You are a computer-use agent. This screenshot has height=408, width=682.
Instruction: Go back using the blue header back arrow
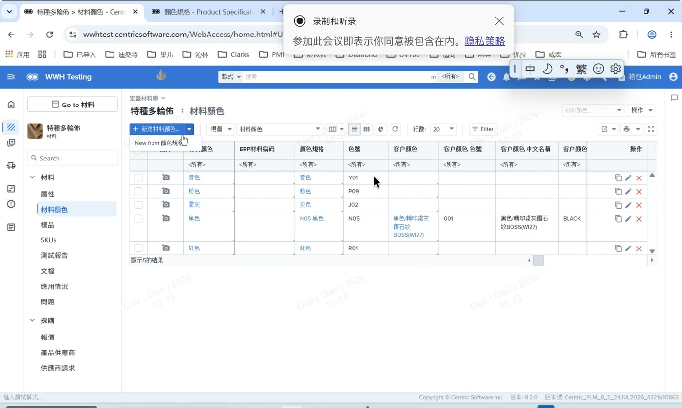point(492,77)
